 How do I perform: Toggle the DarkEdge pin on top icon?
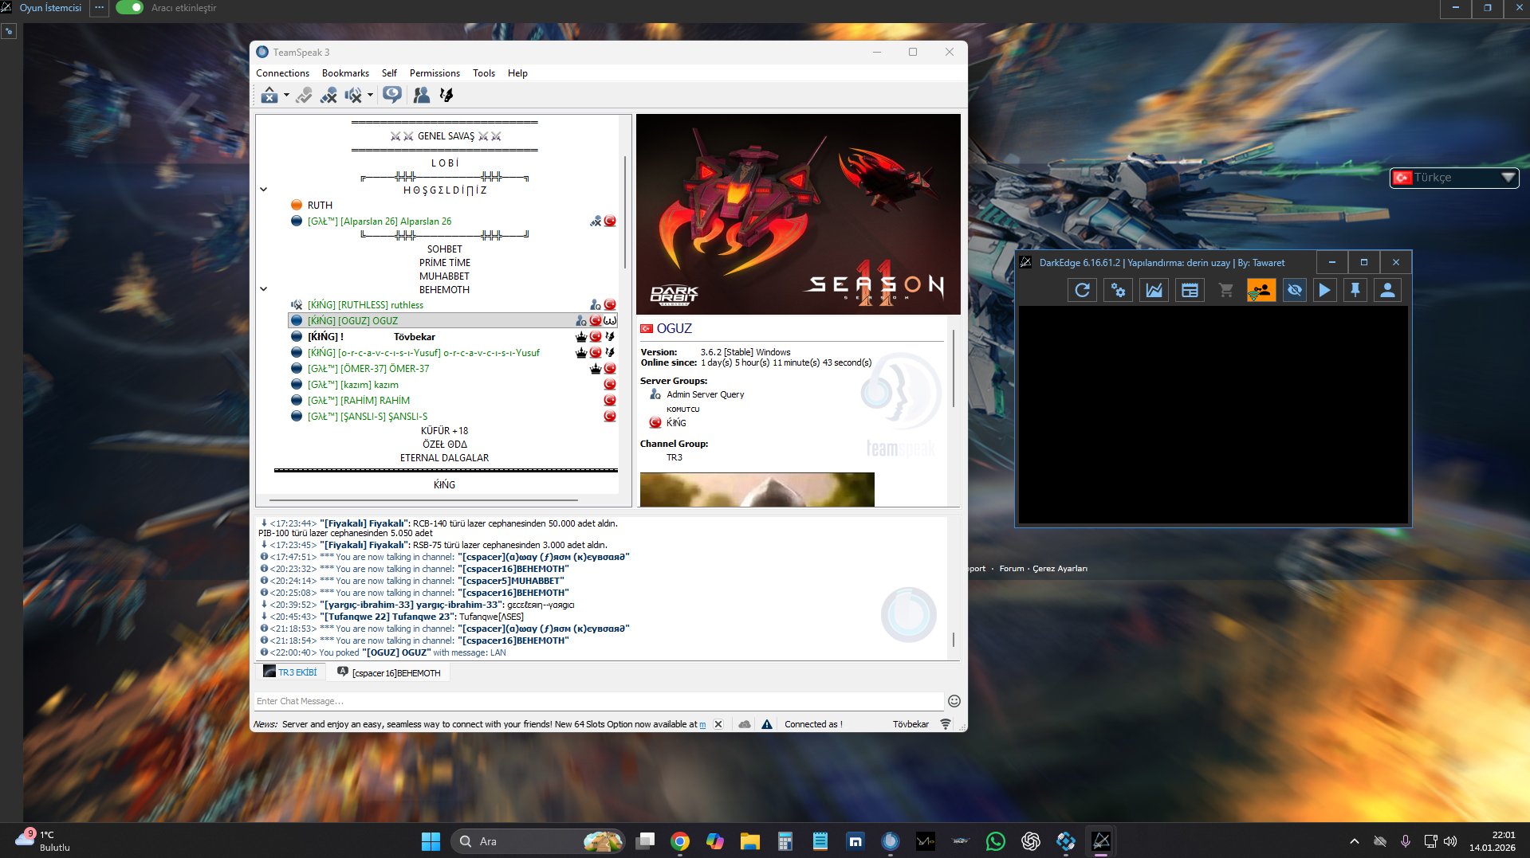click(x=1355, y=290)
